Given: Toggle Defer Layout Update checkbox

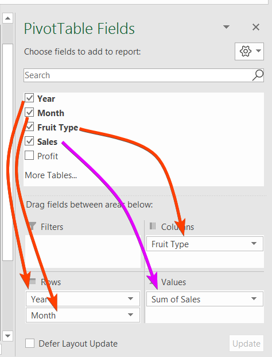Looking at the screenshot, I should point(30,343).
